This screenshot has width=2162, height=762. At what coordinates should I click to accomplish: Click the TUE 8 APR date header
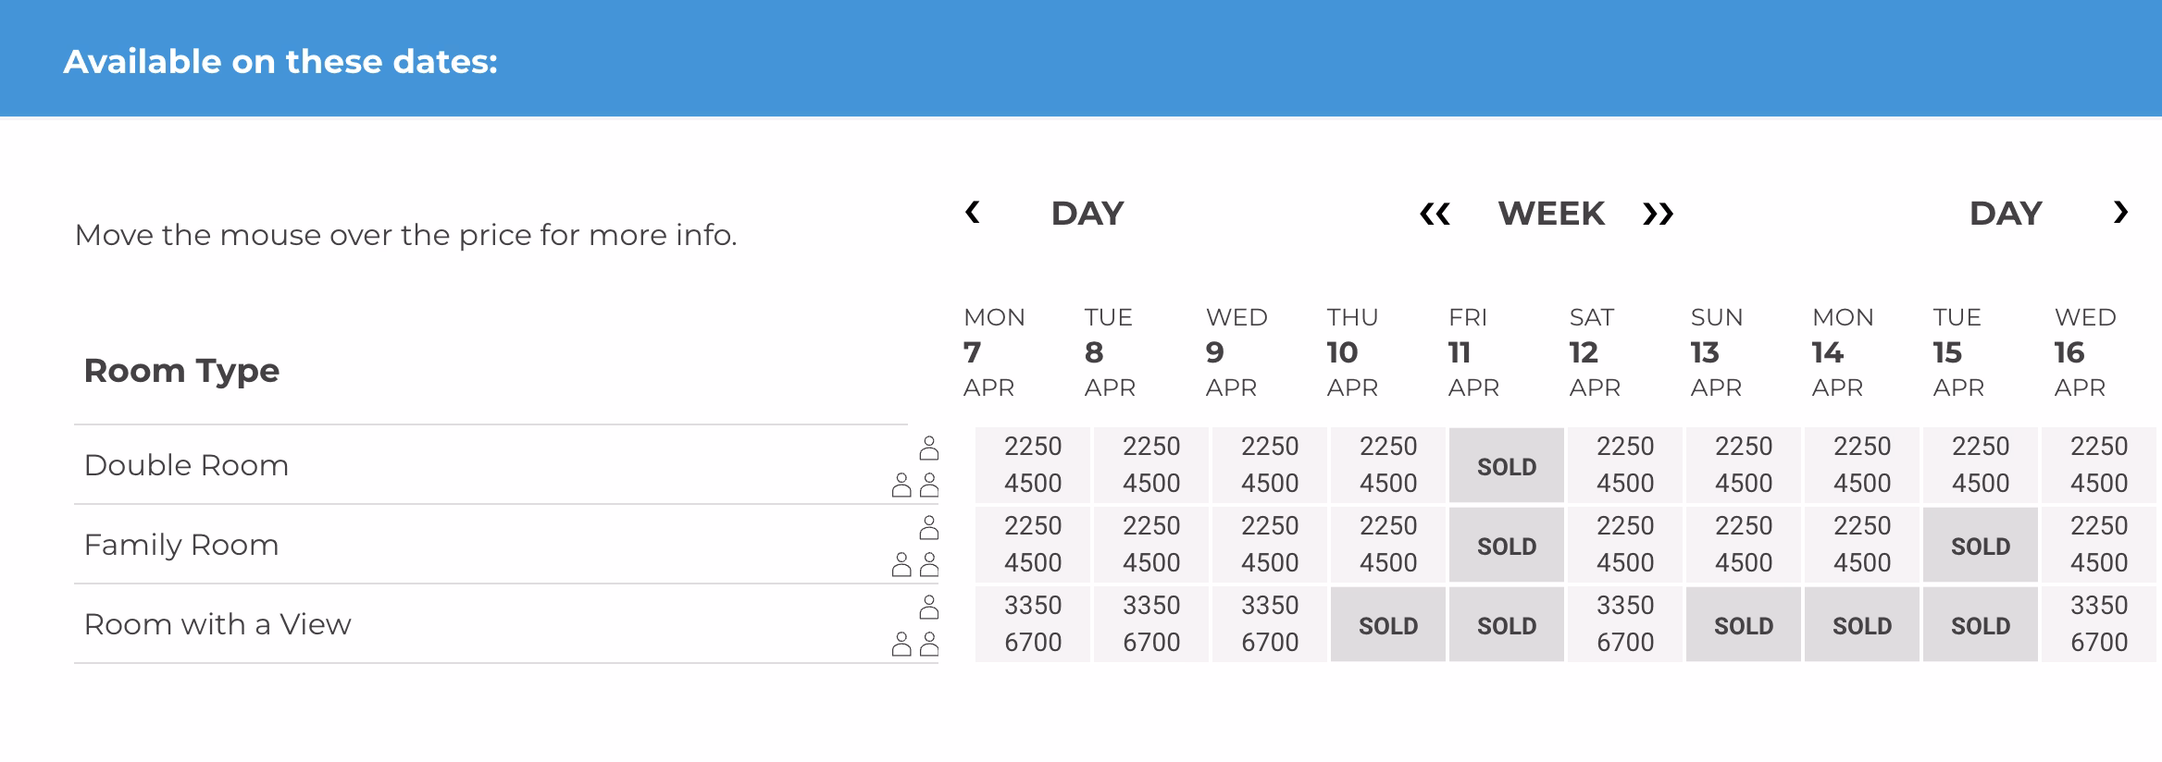tap(1110, 352)
